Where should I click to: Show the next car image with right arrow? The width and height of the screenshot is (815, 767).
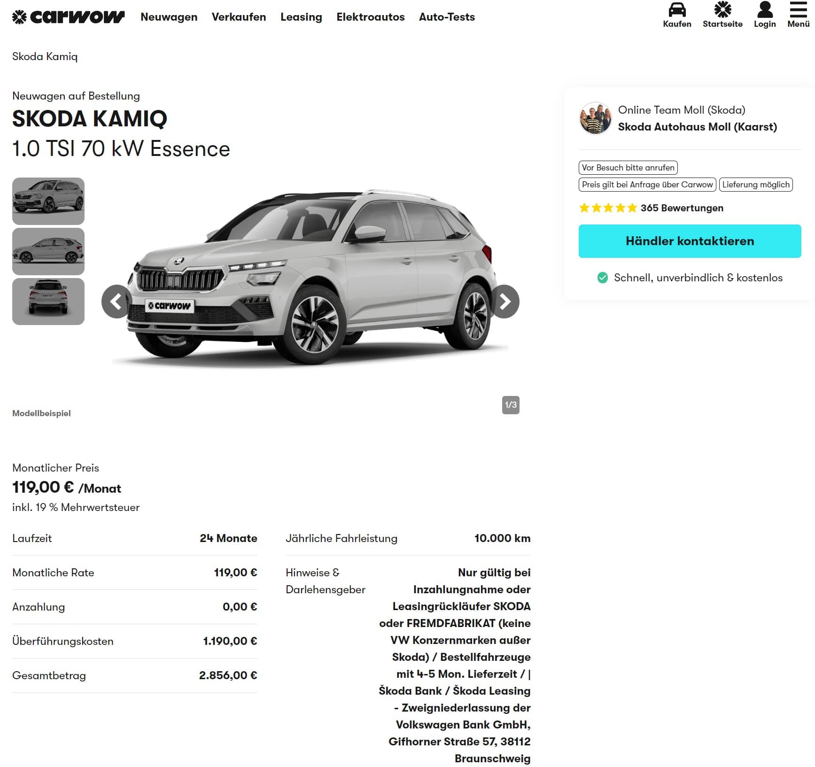(x=505, y=302)
